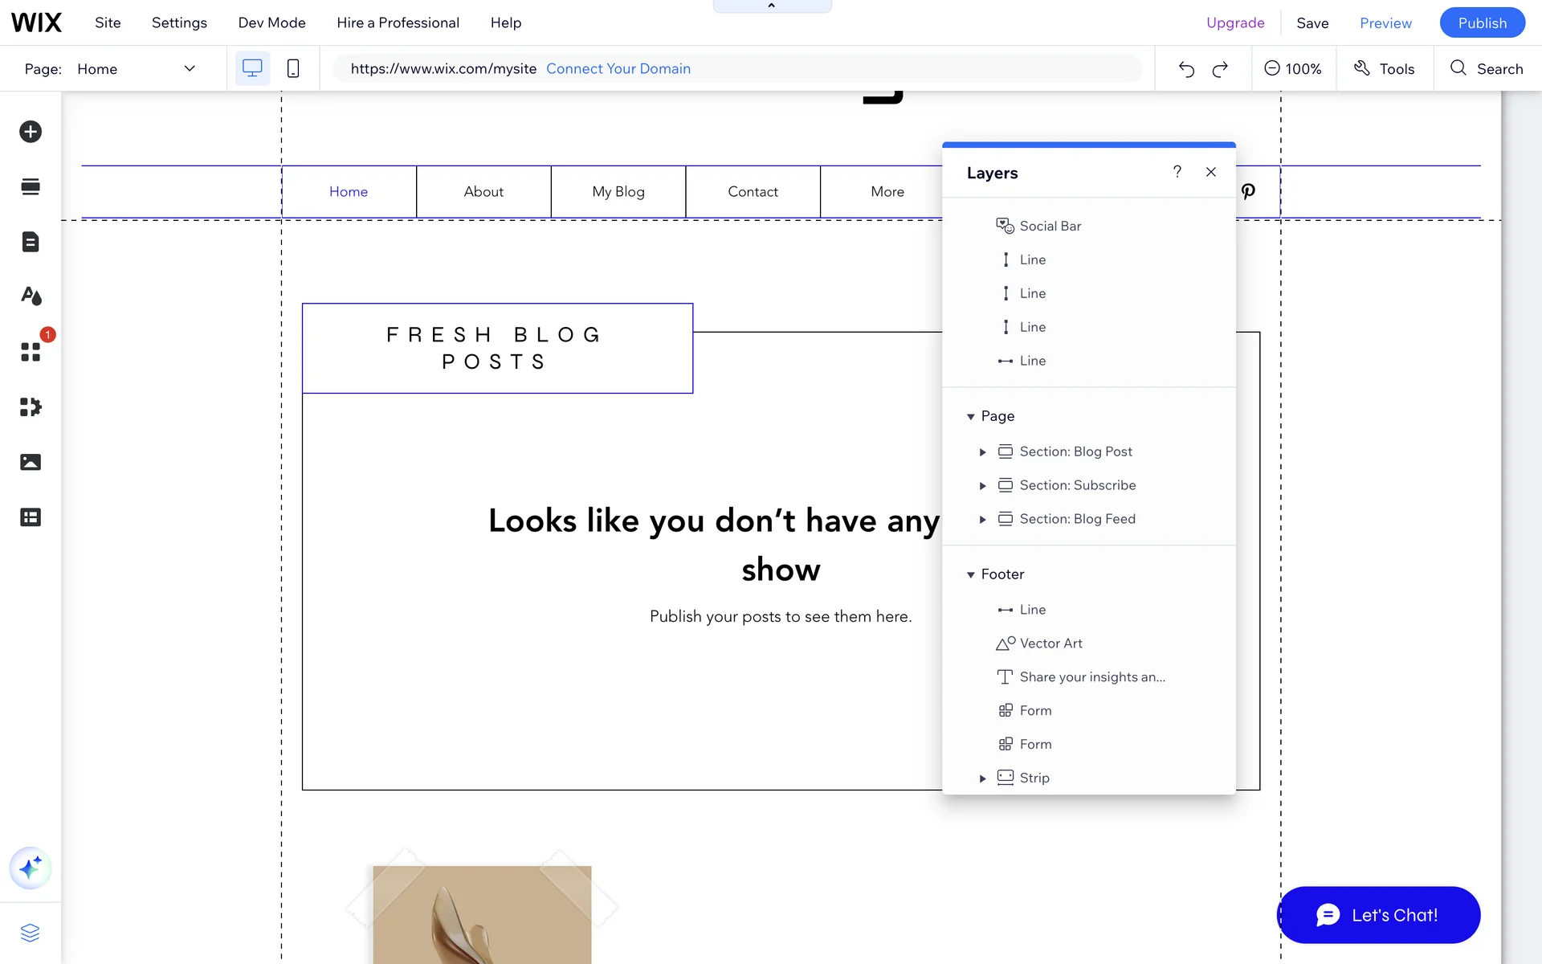Click Connect Your Domain link
The width and height of the screenshot is (1542, 964).
[618, 69]
